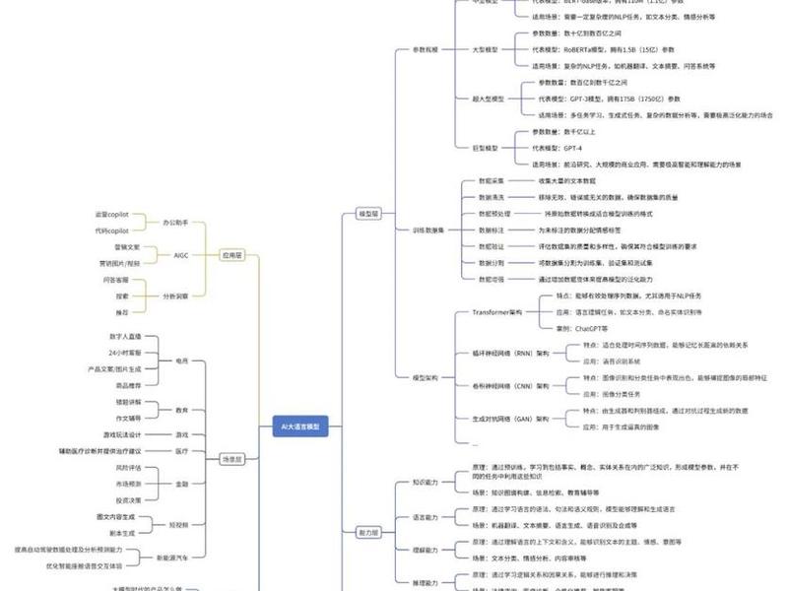This screenshot has width=788, height=591.
Task: Click the '数据预处理' node
Action: (x=494, y=214)
